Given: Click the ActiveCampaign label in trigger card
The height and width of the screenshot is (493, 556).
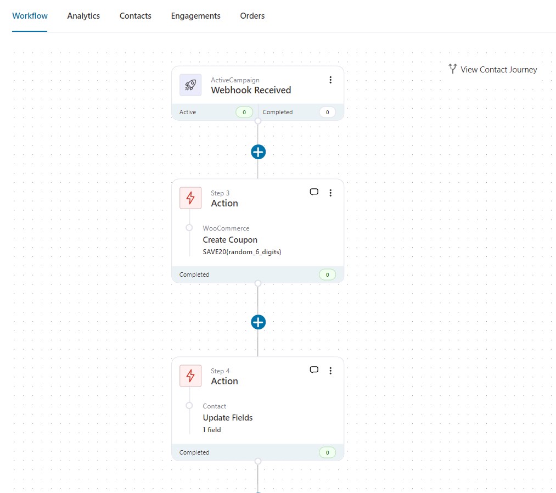Looking at the screenshot, I should 235,80.
